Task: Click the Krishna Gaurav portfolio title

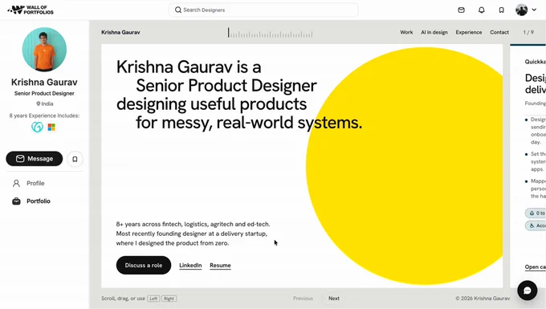Action: [120, 32]
